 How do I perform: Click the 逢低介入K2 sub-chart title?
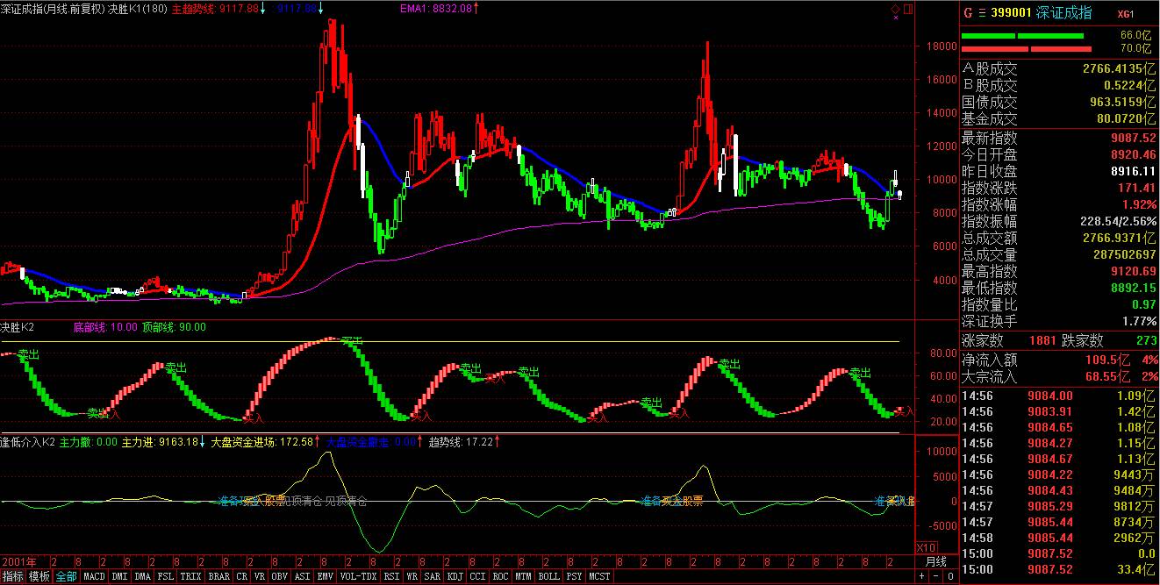coord(28,442)
